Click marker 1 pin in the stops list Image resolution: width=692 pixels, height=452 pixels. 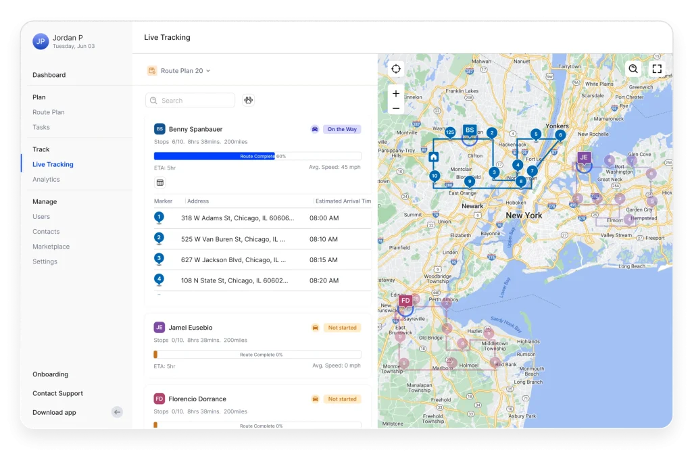tap(159, 218)
